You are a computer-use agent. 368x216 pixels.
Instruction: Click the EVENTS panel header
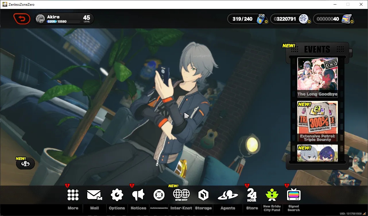[317, 49]
